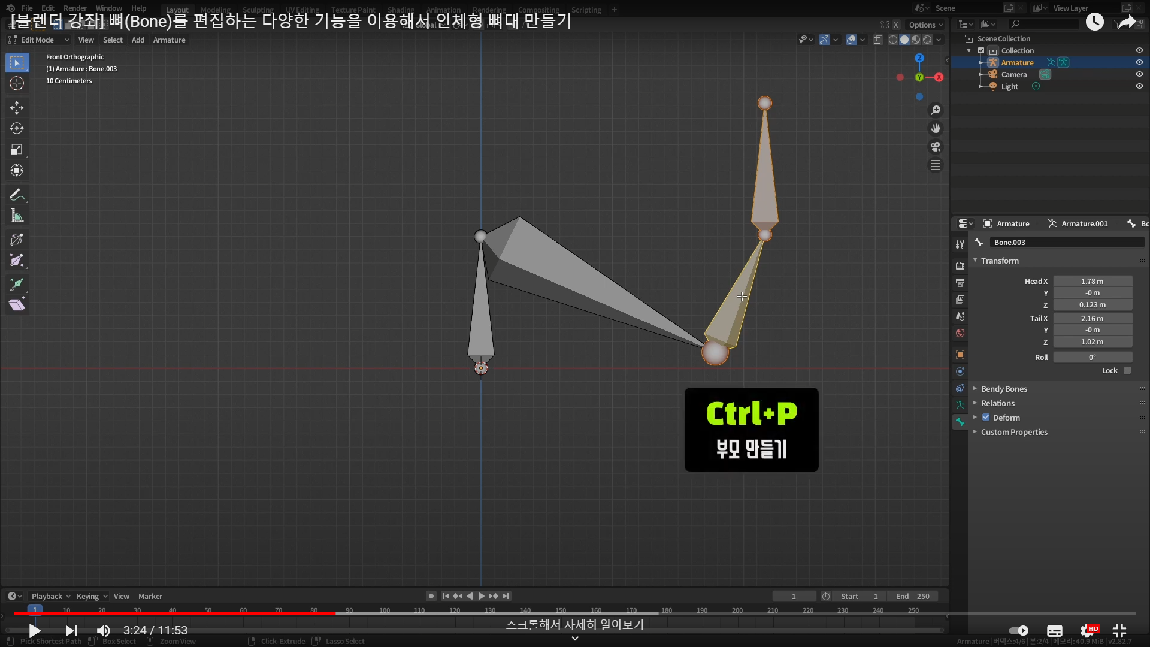Enable the Roll Lock checkbox
Image resolution: width=1150 pixels, height=647 pixels.
click(x=1127, y=371)
